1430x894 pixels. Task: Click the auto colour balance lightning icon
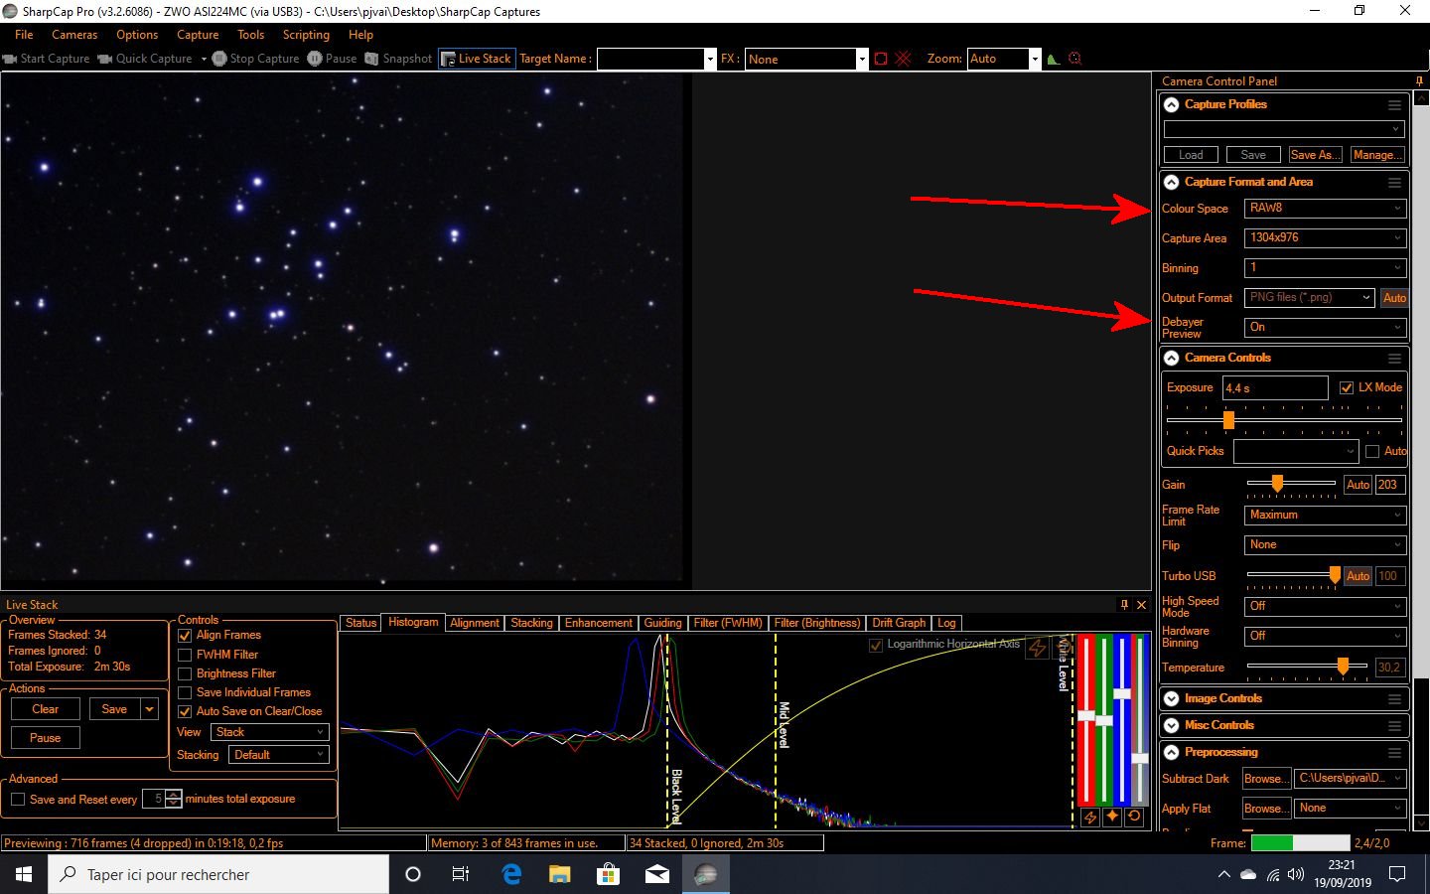1090,817
